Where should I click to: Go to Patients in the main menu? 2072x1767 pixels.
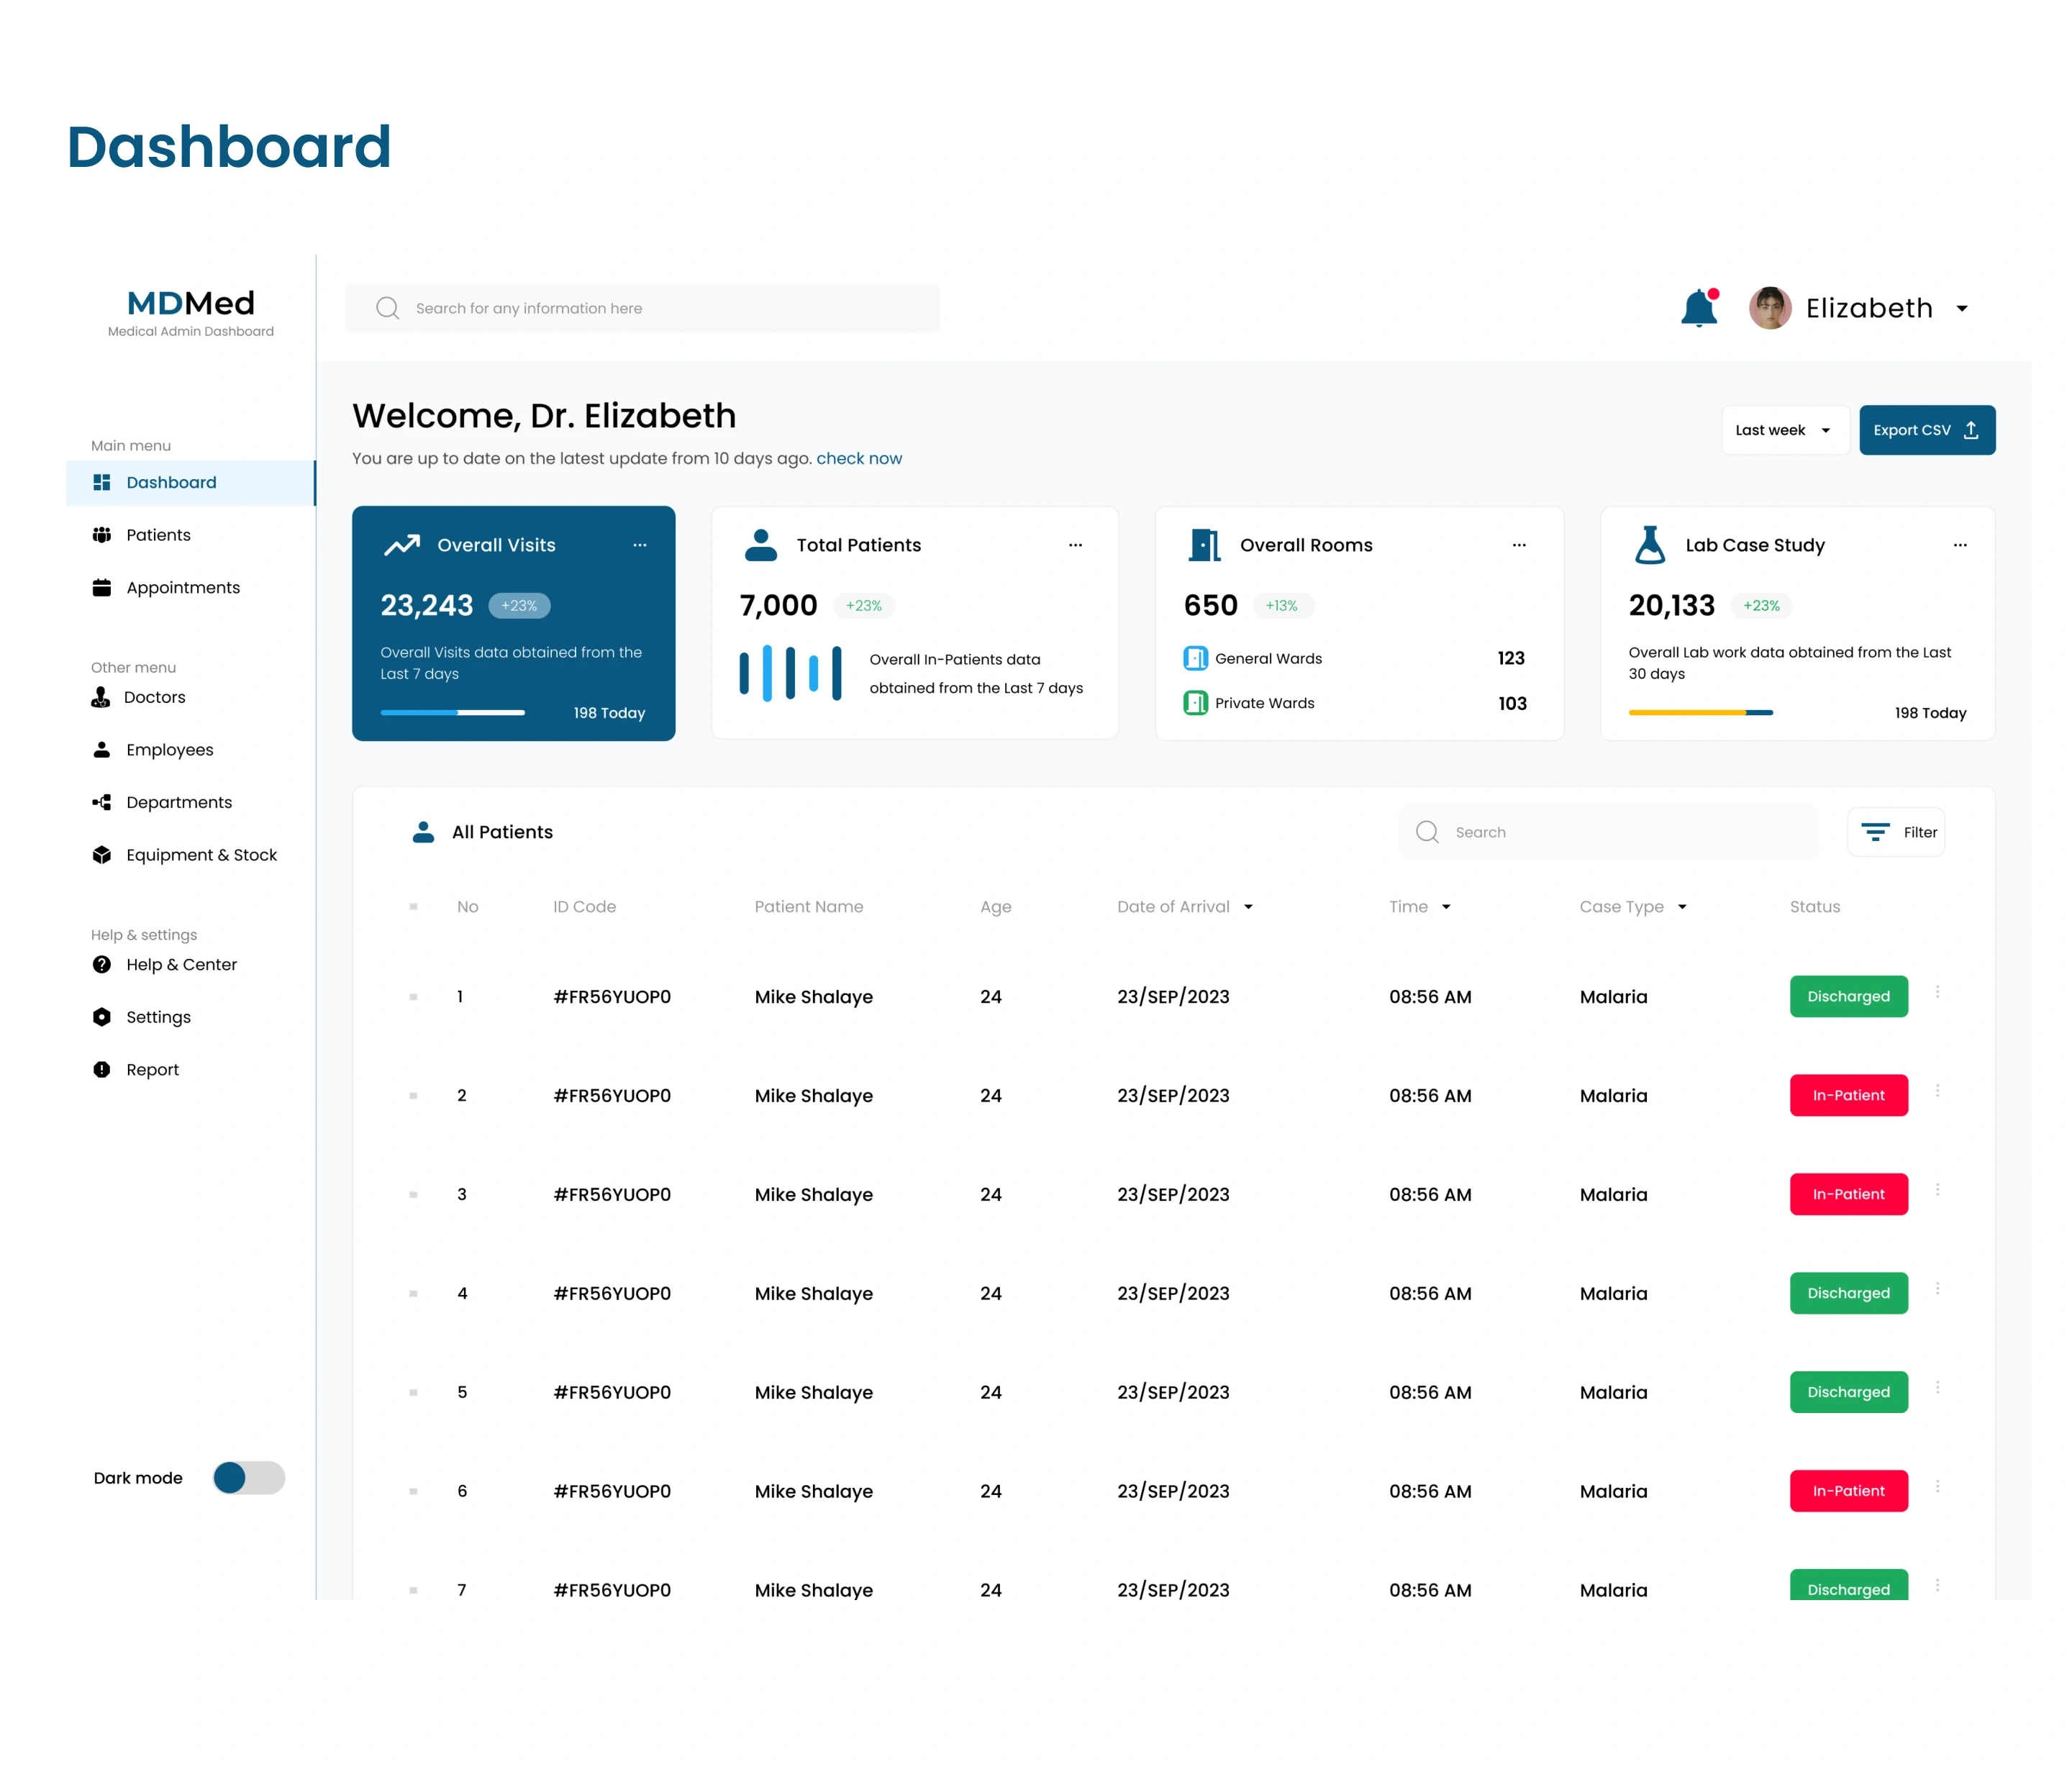point(158,535)
